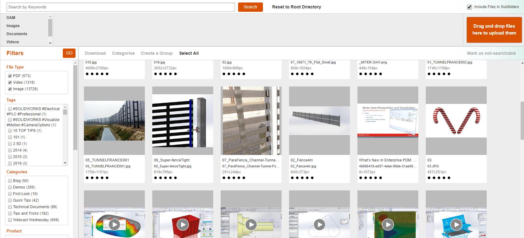Click the drag and drop upload area
Image resolution: width=524 pixels, height=238 pixels.
[x=494, y=30]
